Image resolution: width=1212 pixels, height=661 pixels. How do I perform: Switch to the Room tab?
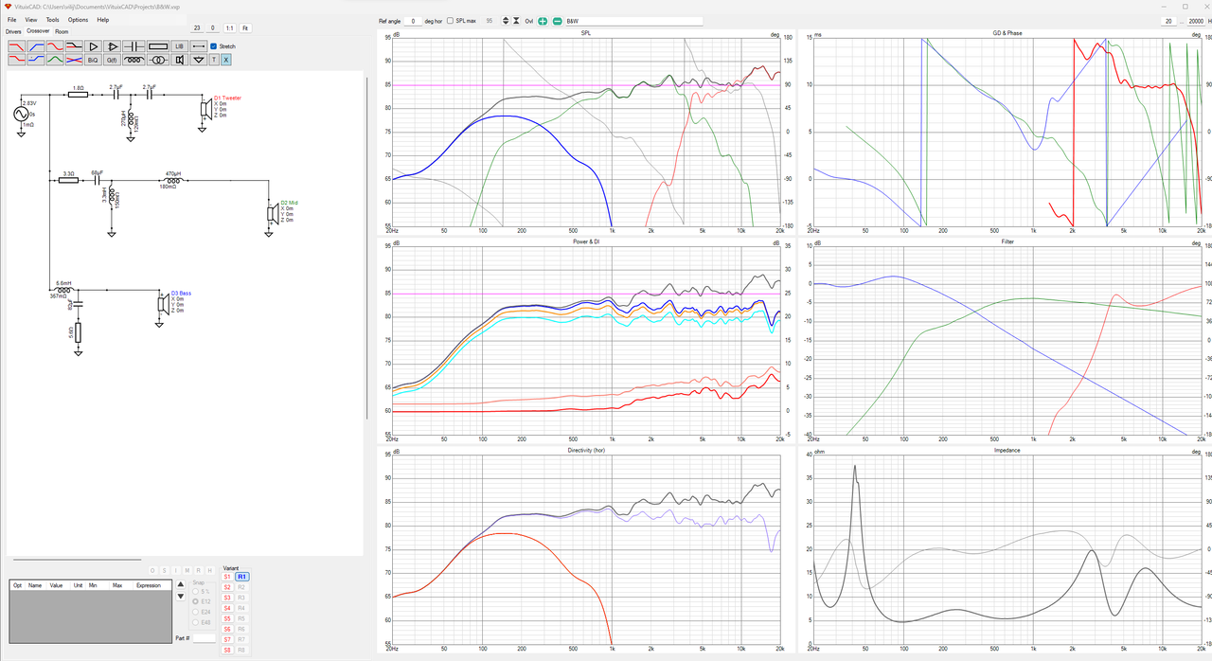tap(62, 31)
